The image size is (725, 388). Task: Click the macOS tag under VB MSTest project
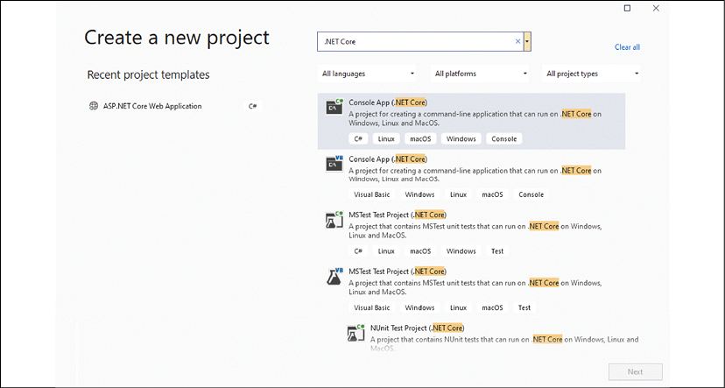click(492, 307)
